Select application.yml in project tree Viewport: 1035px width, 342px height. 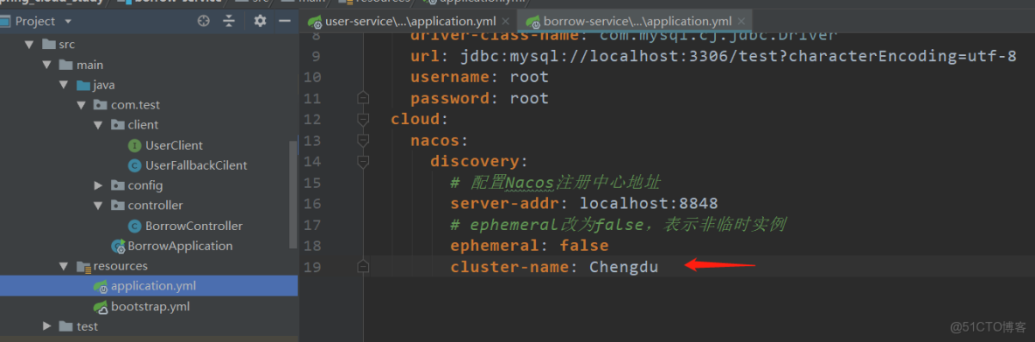tap(153, 286)
